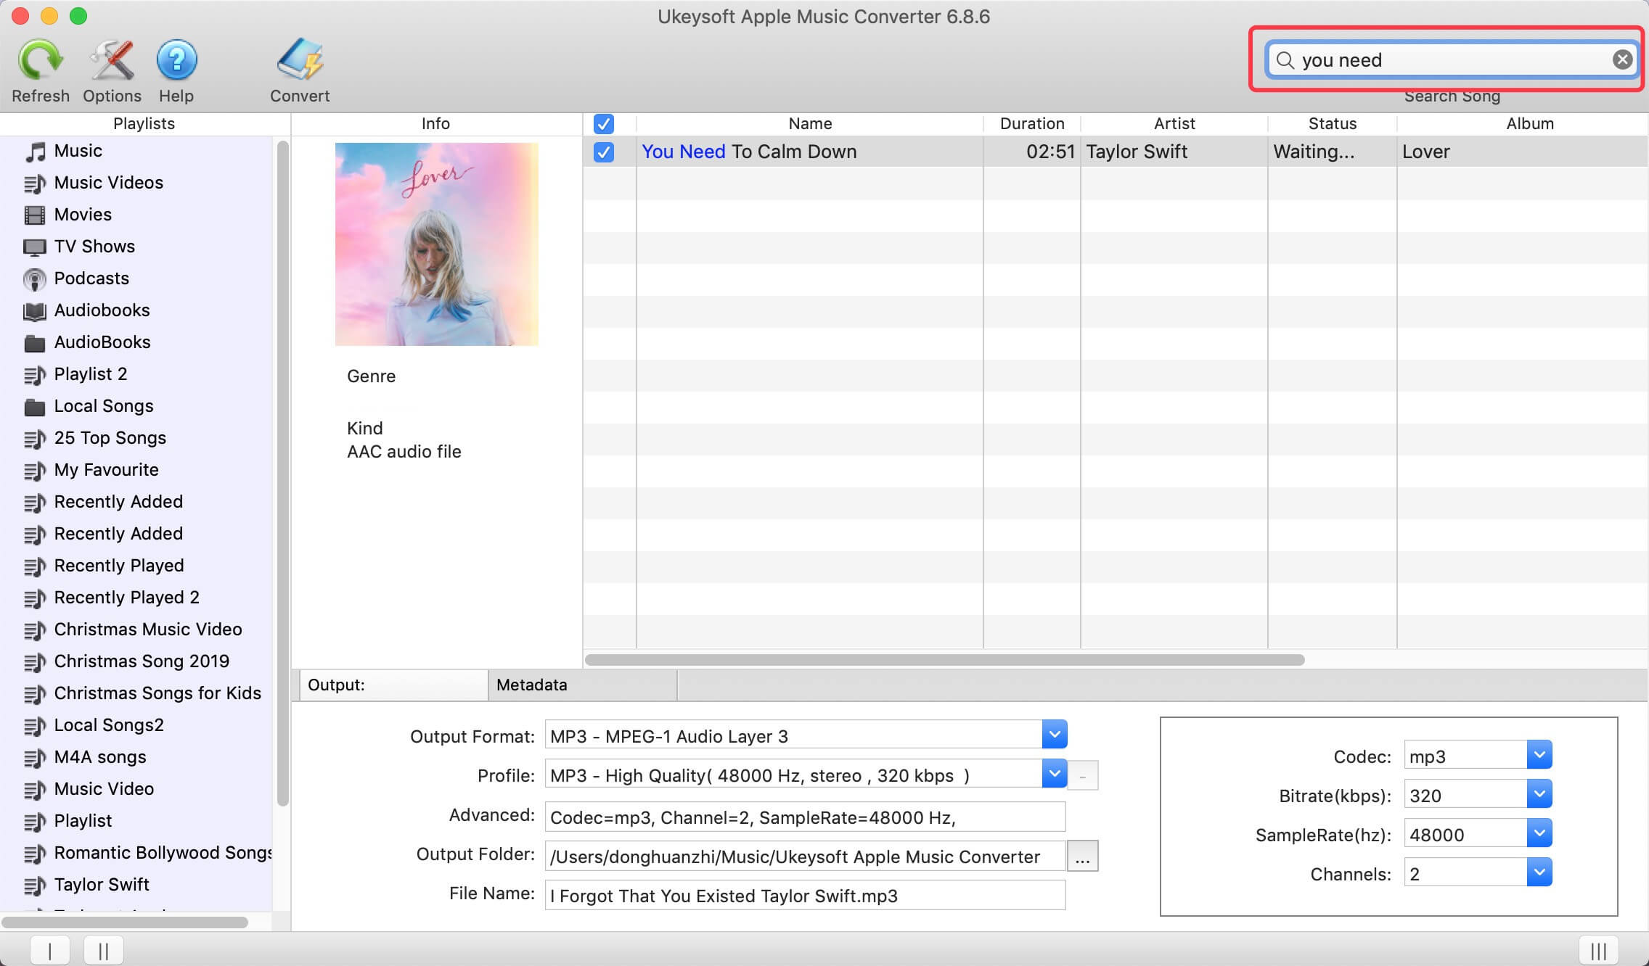Image resolution: width=1649 pixels, height=966 pixels.
Task: Click the song list horizontal scrollbar
Action: [945, 660]
